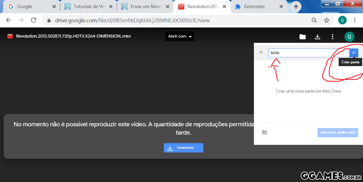The width and height of the screenshot is (363, 182).
Task: Switch to the Extensões tab
Action: [x=257, y=6]
